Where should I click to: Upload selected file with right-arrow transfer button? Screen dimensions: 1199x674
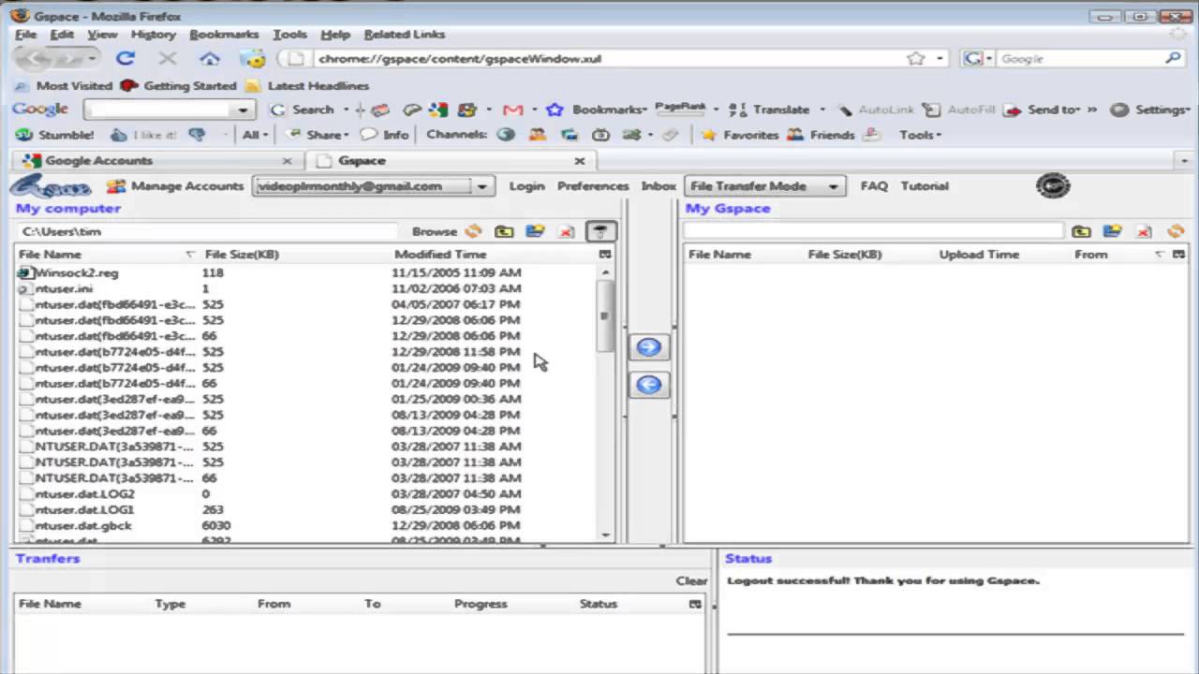[648, 347]
